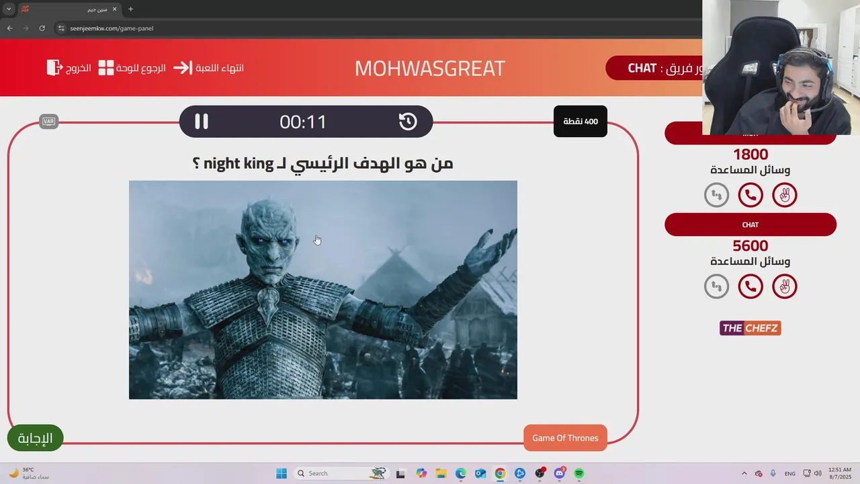Click the taskbar Search box

click(x=341, y=473)
